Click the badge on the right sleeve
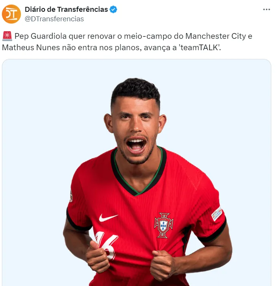This screenshot has height=286, width=277. 71,196
